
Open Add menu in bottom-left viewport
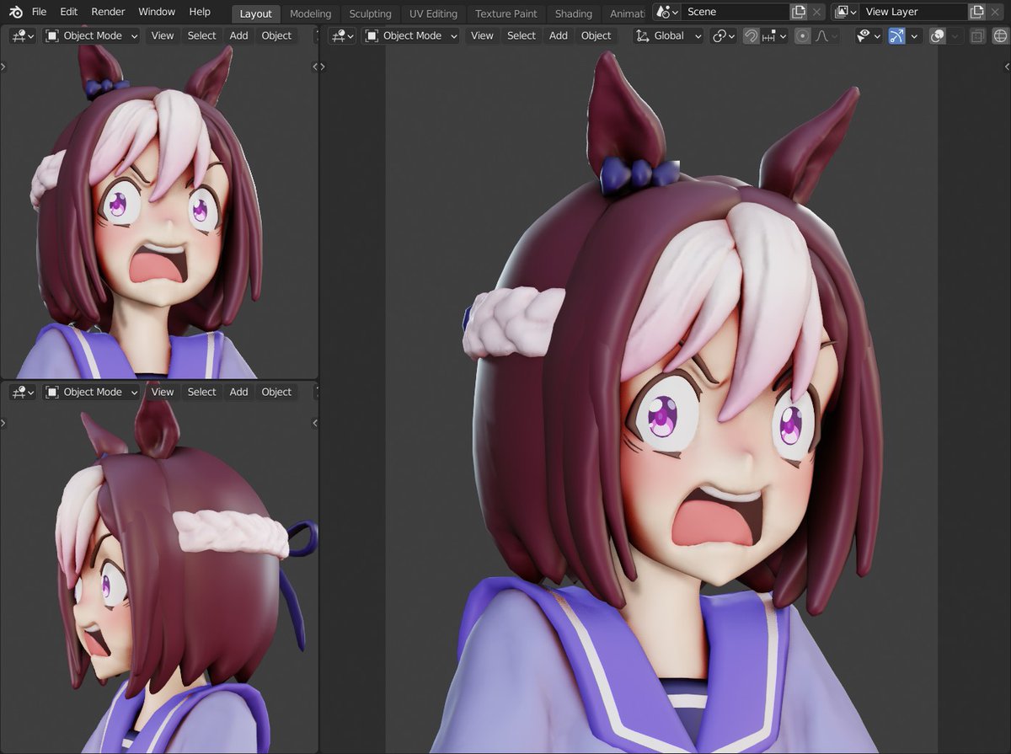[238, 392]
